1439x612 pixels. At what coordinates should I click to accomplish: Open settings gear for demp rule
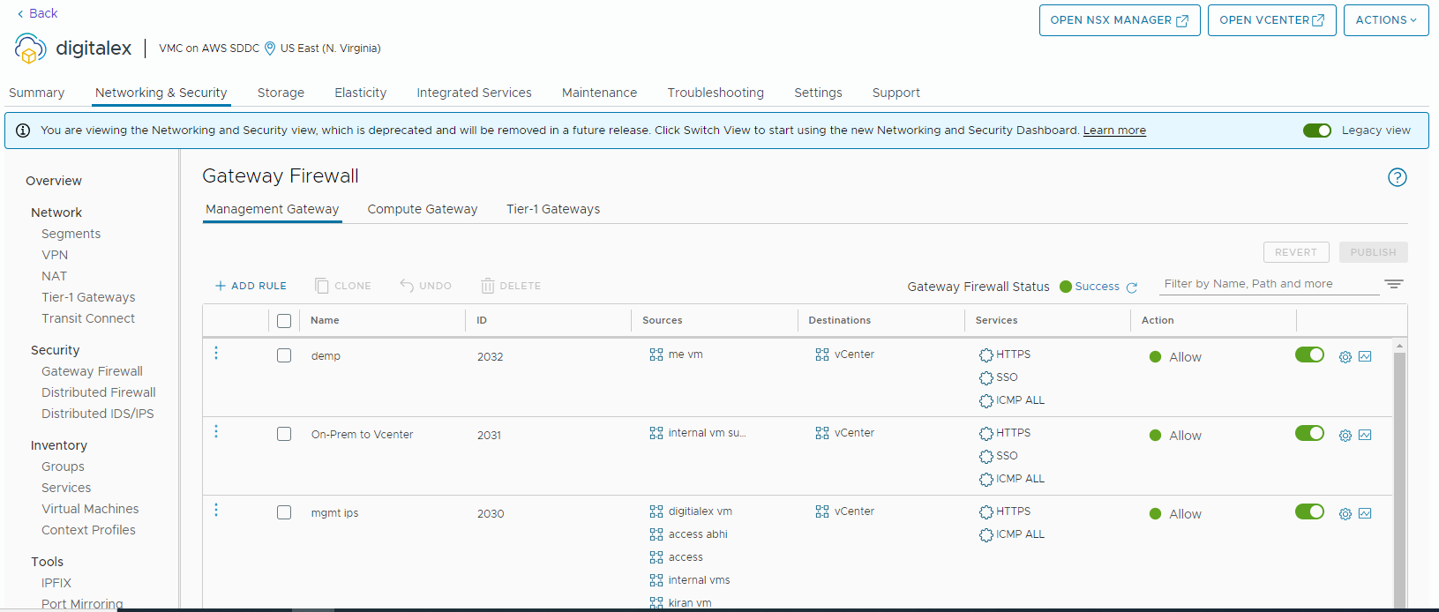tap(1345, 357)
